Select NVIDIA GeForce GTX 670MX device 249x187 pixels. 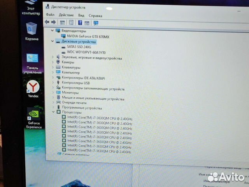(88, 36)
